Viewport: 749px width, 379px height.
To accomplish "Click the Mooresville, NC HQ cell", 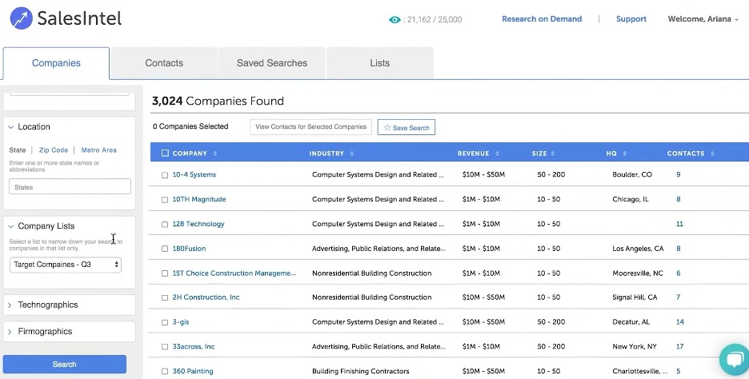I will pyautogui.click(x=638, y=273).
